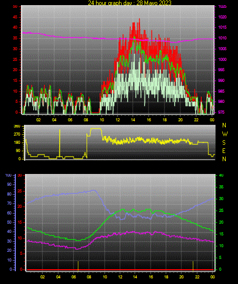The width and height of the screenshot is (238, 284).
Task: Click the 990 label on the magenta pressure axis
Action: point(222,80)
